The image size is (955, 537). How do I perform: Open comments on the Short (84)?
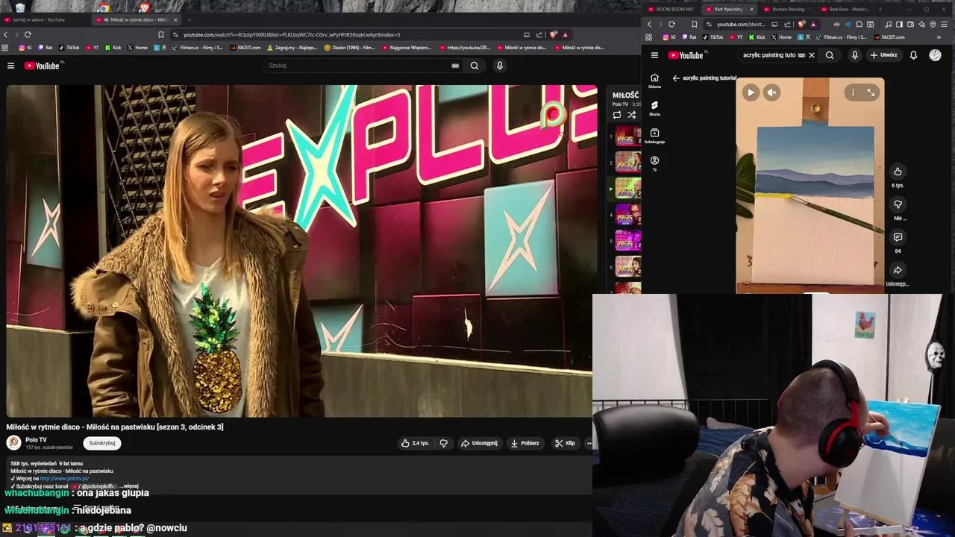pos(898,237)
